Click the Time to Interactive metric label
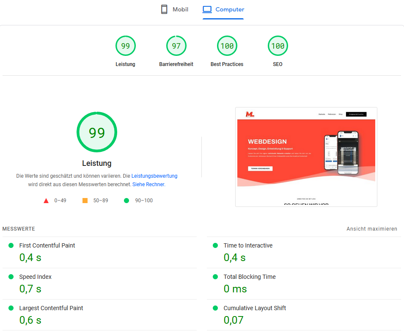This screenshot has height=333, width=404. click(x=248, y=245)
